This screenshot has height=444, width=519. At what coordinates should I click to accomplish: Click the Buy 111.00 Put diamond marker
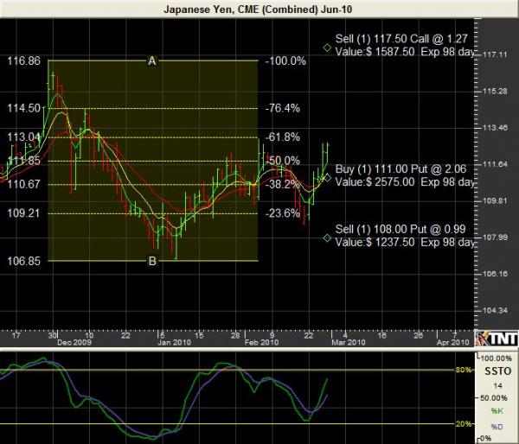pos(326,176)
